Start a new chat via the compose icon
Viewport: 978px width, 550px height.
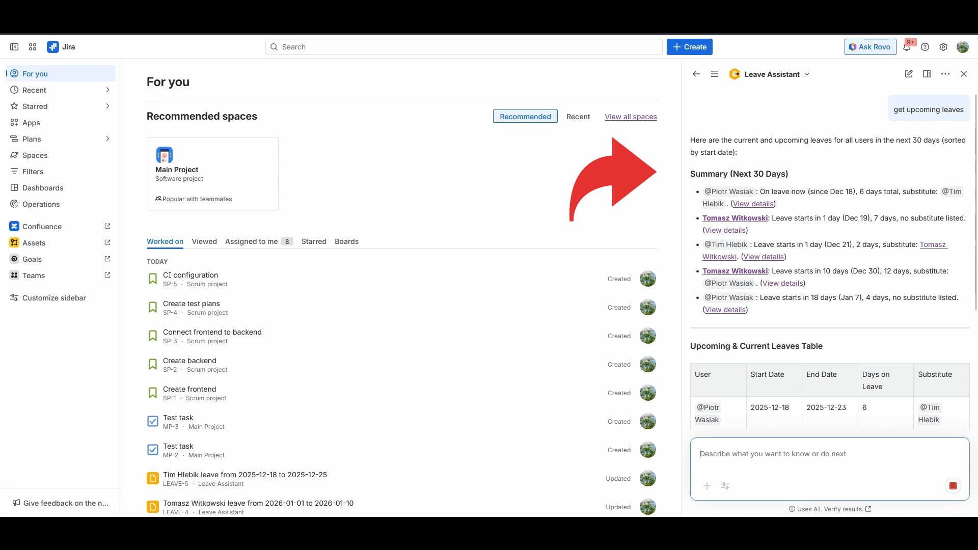pyautogui.click(x=909, y=74)
